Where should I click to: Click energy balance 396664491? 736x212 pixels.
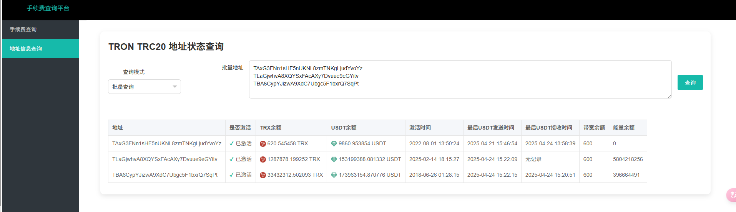pyautogui.click(x=626, y=175)
